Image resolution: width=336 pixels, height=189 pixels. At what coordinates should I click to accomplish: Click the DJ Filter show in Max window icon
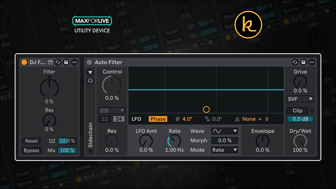tap(50, 62)
